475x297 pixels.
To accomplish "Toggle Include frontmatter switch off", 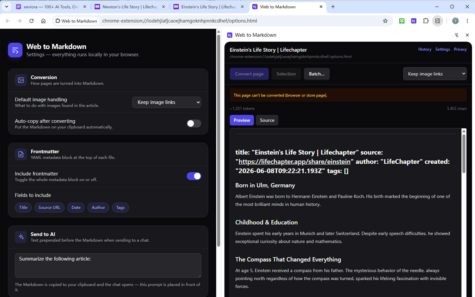I will [x=194, y=176].
